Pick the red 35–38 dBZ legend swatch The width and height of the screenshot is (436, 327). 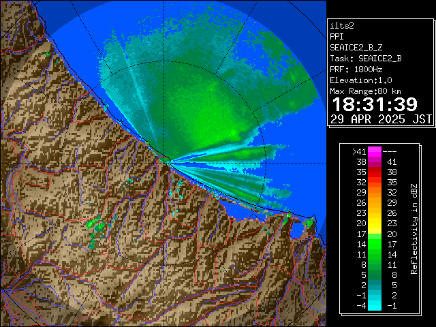[x=375, y=172]
